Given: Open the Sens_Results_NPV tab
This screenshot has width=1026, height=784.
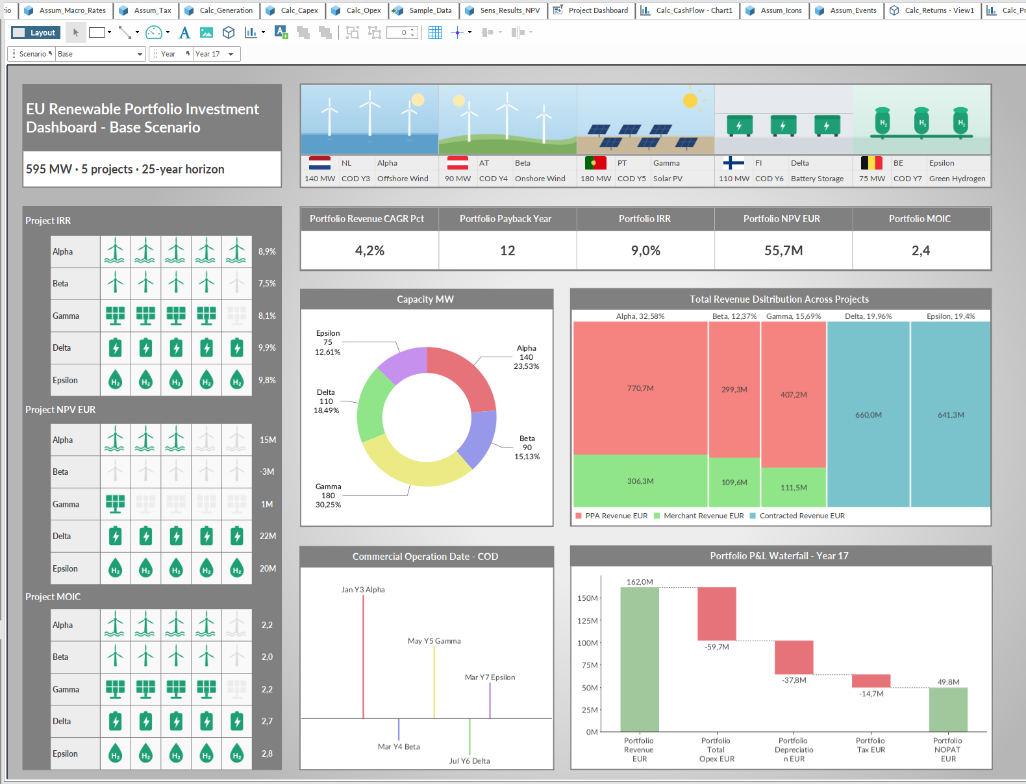Looking at the screenshot, I should (503, 10).
